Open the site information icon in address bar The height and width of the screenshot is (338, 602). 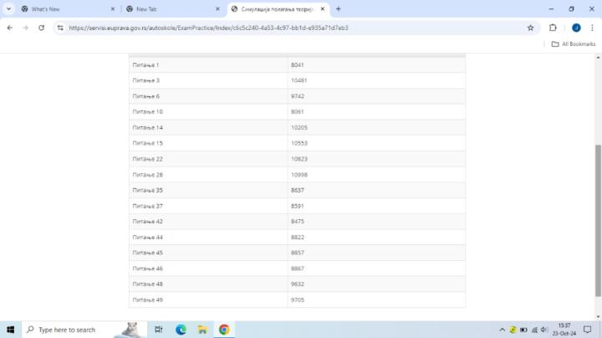point(60,28)
